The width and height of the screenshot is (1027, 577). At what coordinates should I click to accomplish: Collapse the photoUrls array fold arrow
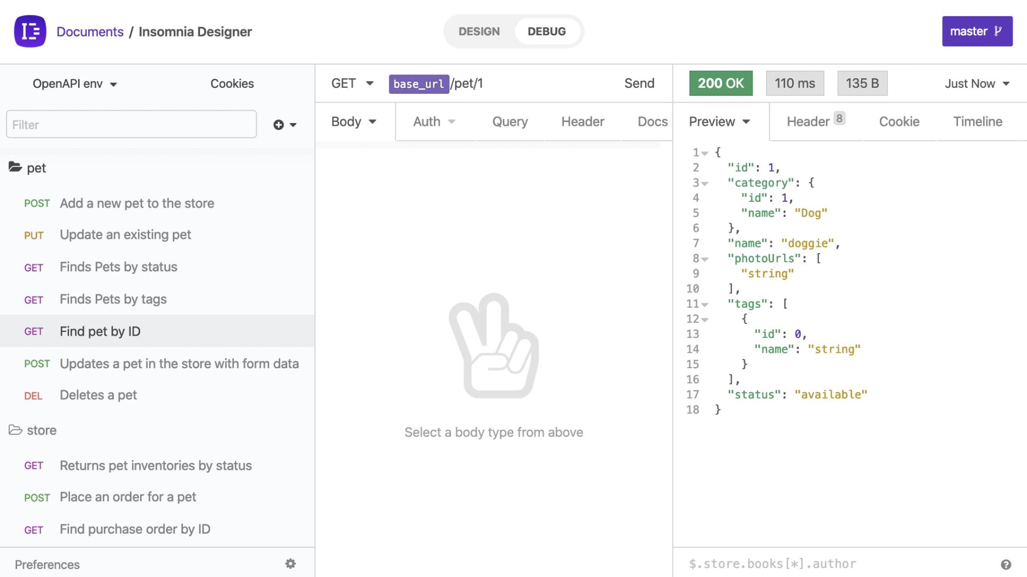pyautogui.click(x=705, y=259)
